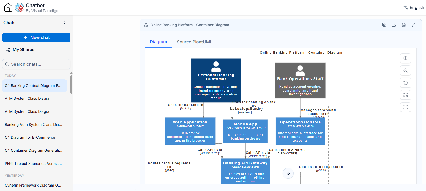Open My Shares
This screenshot has width=426, height=191.
coord(20,49)
